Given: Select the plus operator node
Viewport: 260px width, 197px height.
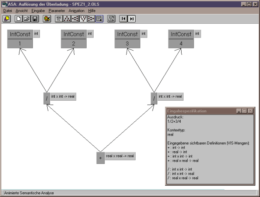Looking at the screenshot, I should click(x=101, y=158).
